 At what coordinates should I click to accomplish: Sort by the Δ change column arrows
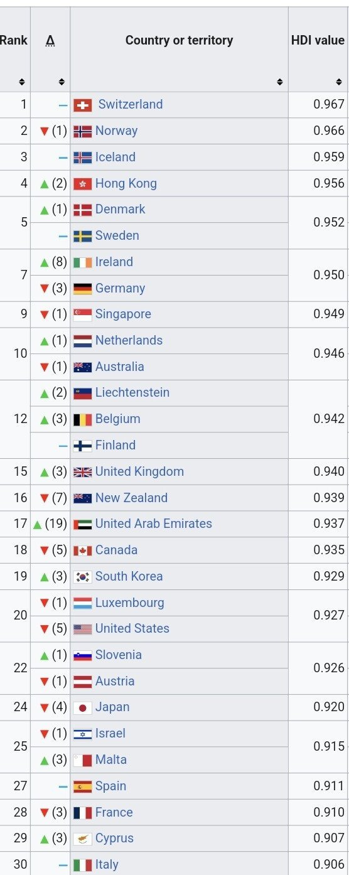[62, 82]
